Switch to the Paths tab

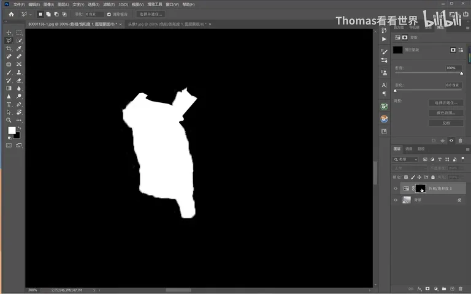pyautogui.click(x=421, y=149)
